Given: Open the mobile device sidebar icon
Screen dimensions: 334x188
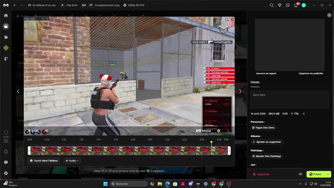Looking at the screenshot, I should [x=6, y=152].
